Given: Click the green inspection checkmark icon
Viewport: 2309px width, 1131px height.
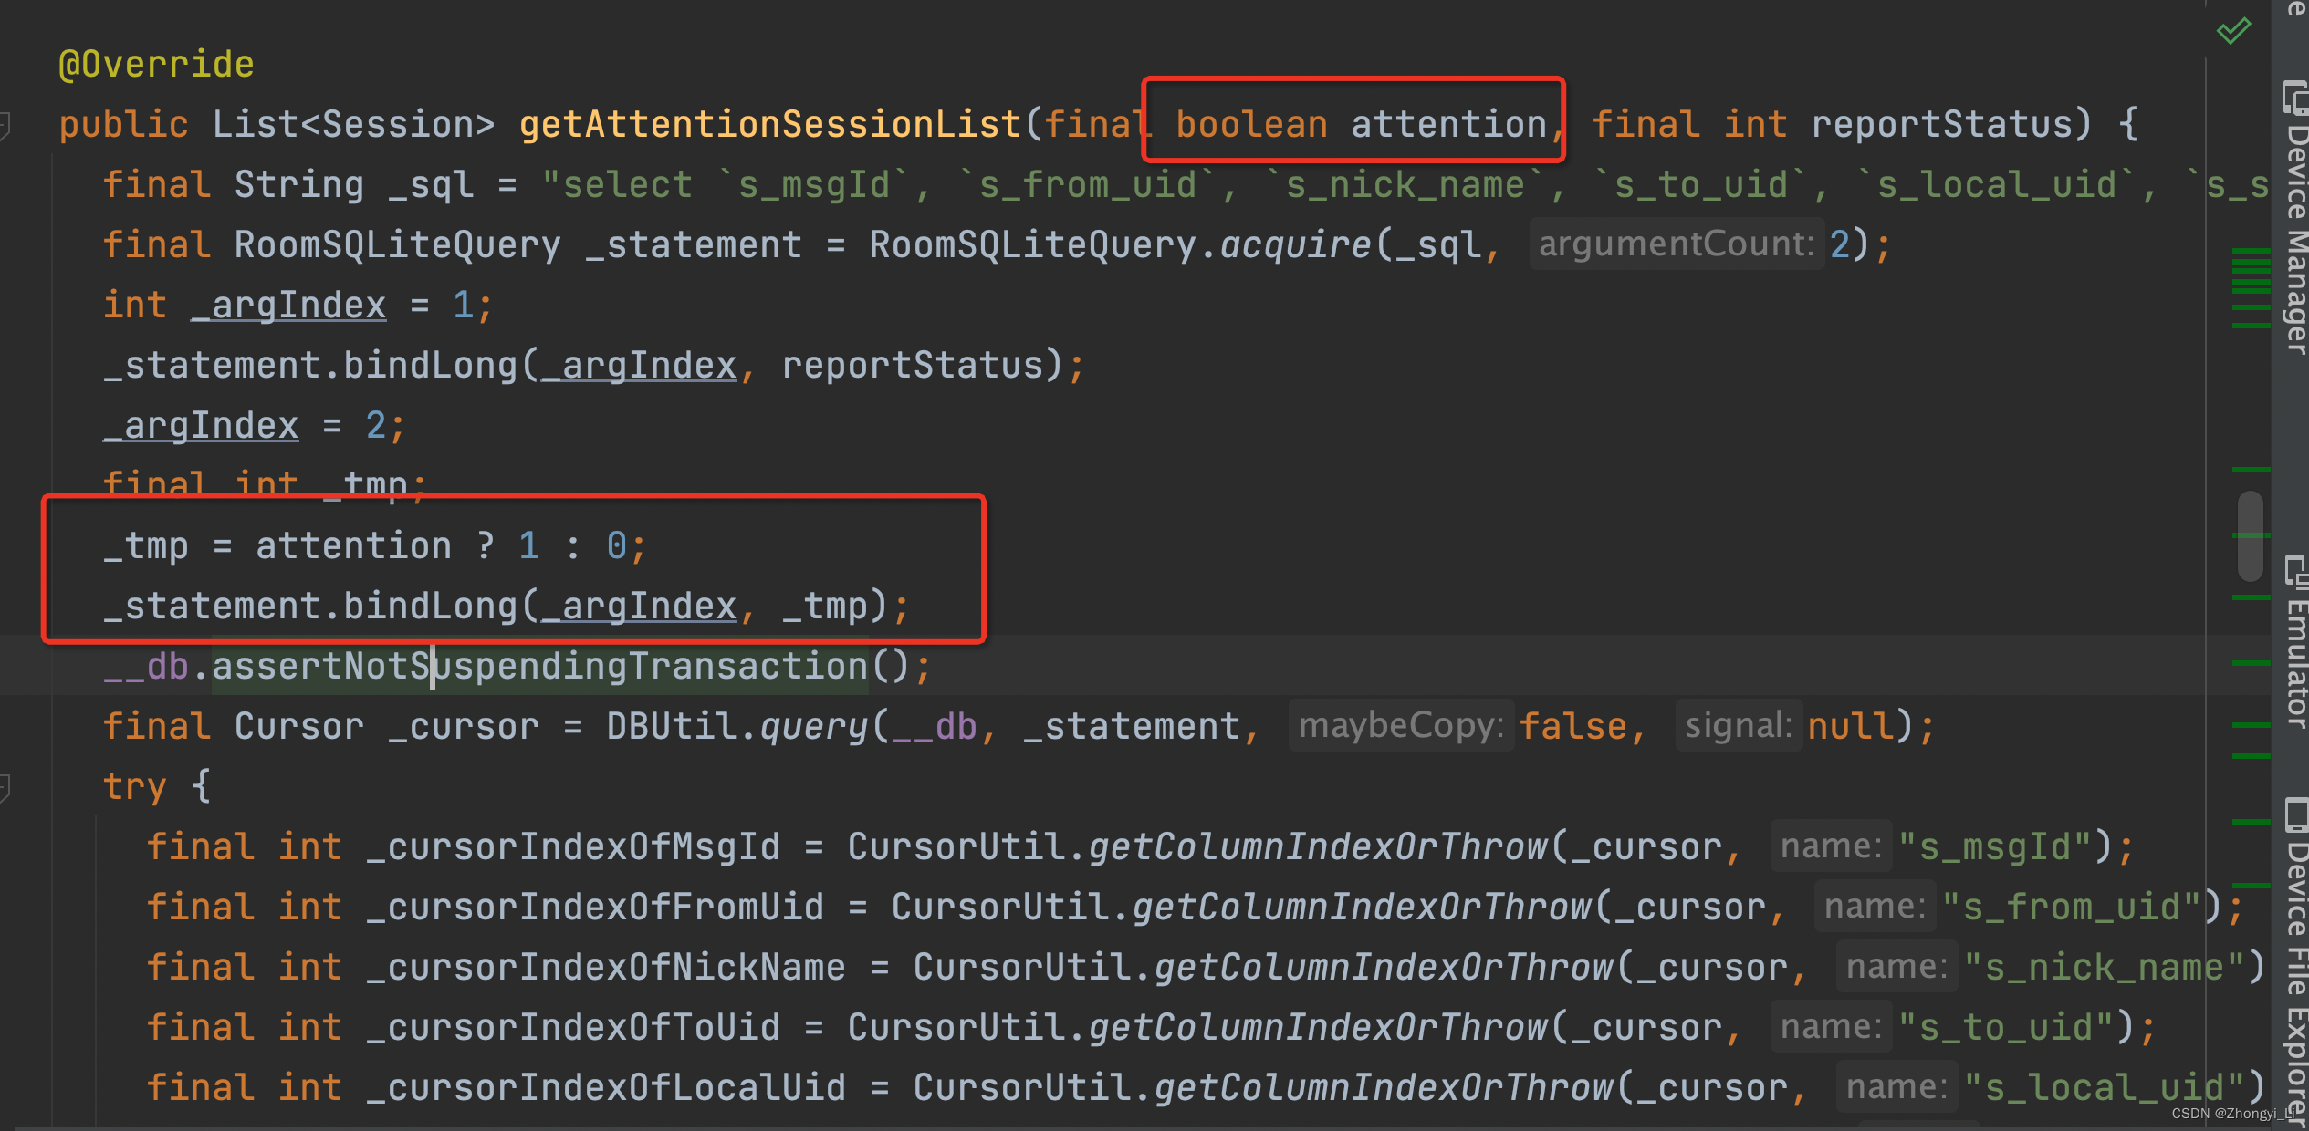Looking at the screenshot, I should tap(2233, 31).
